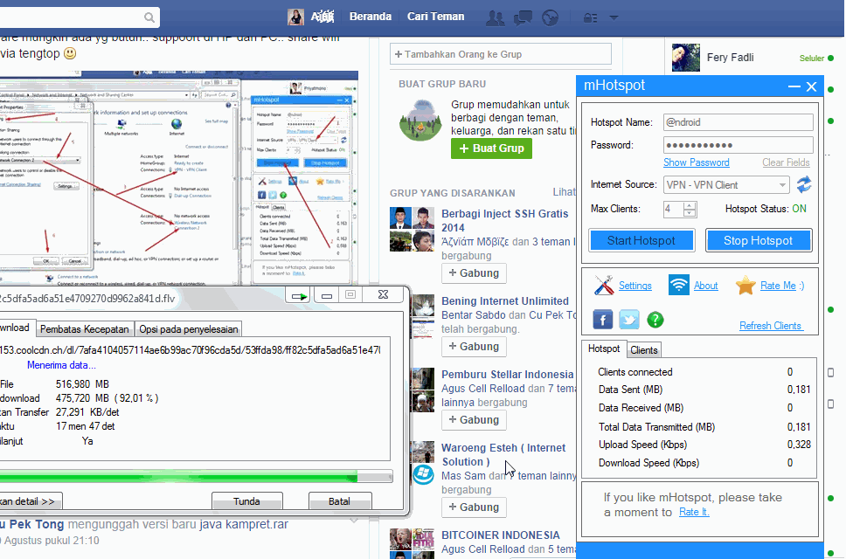The width and height of the screenshot is (846, 559).
Task: Refresh the Internet Source list icon
Action: tap(804, 184)
